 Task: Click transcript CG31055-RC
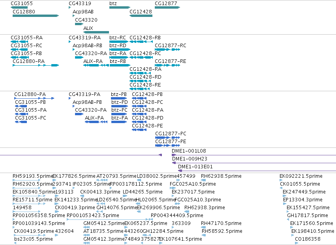tap(26, 46)
